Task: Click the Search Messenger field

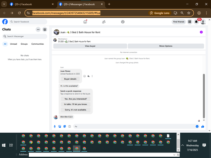Action: point(25,36)
